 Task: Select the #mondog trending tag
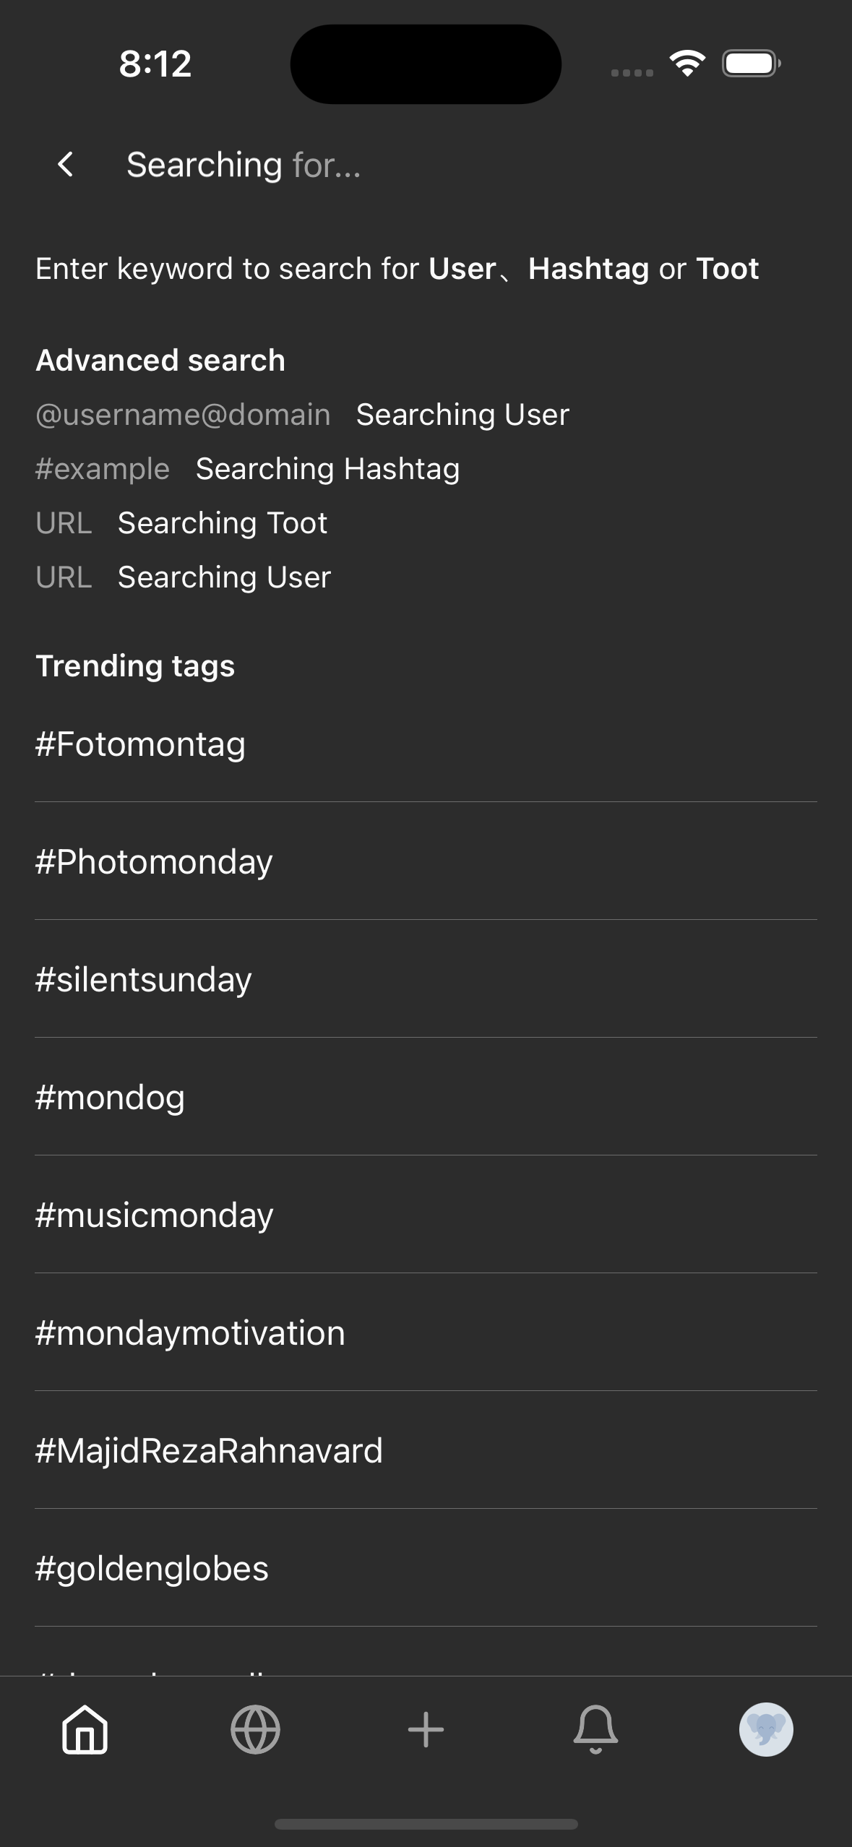[x=111, y=1097]
